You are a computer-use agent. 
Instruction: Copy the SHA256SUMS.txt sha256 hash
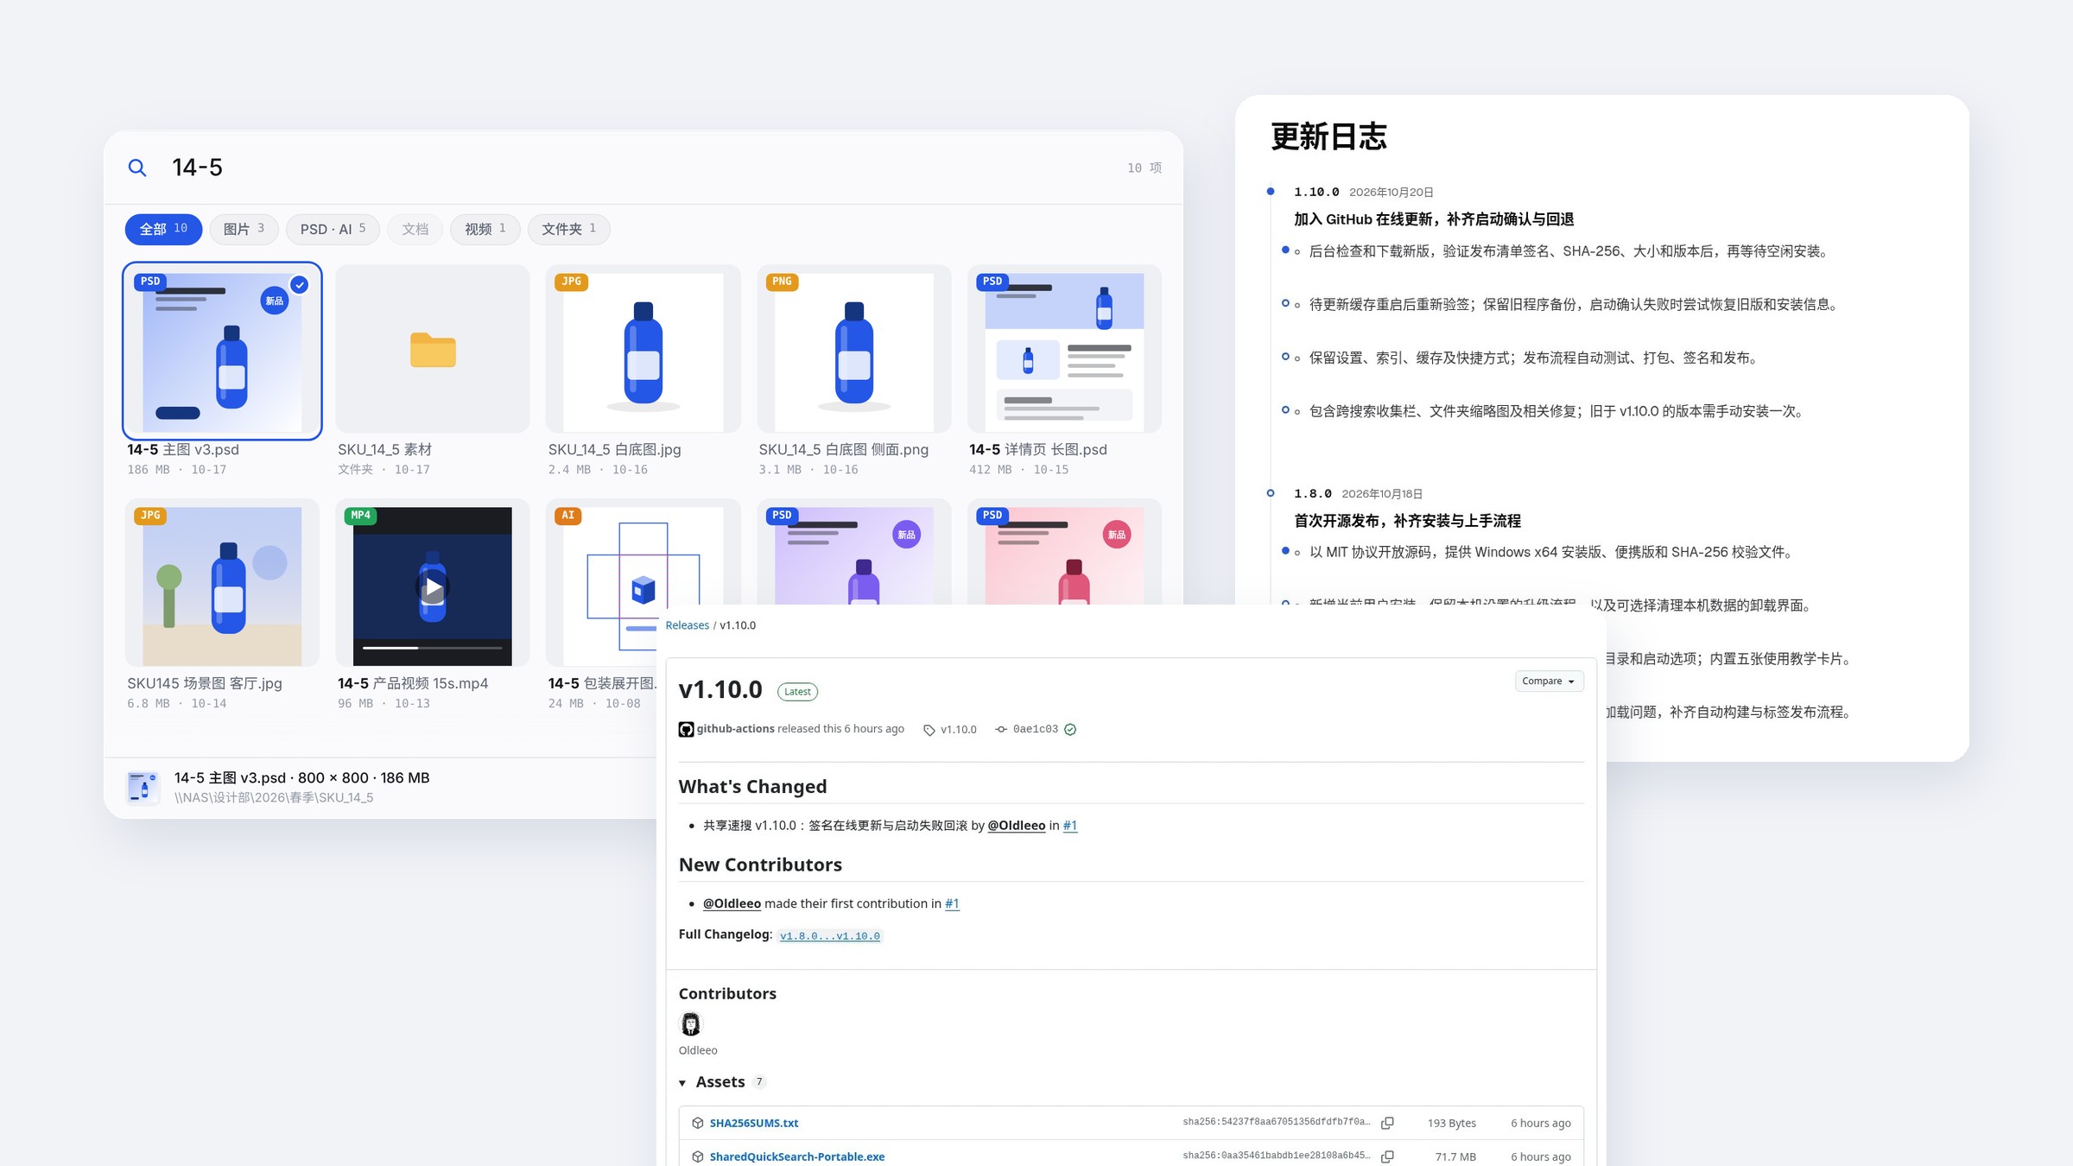pos(1387,1123)
